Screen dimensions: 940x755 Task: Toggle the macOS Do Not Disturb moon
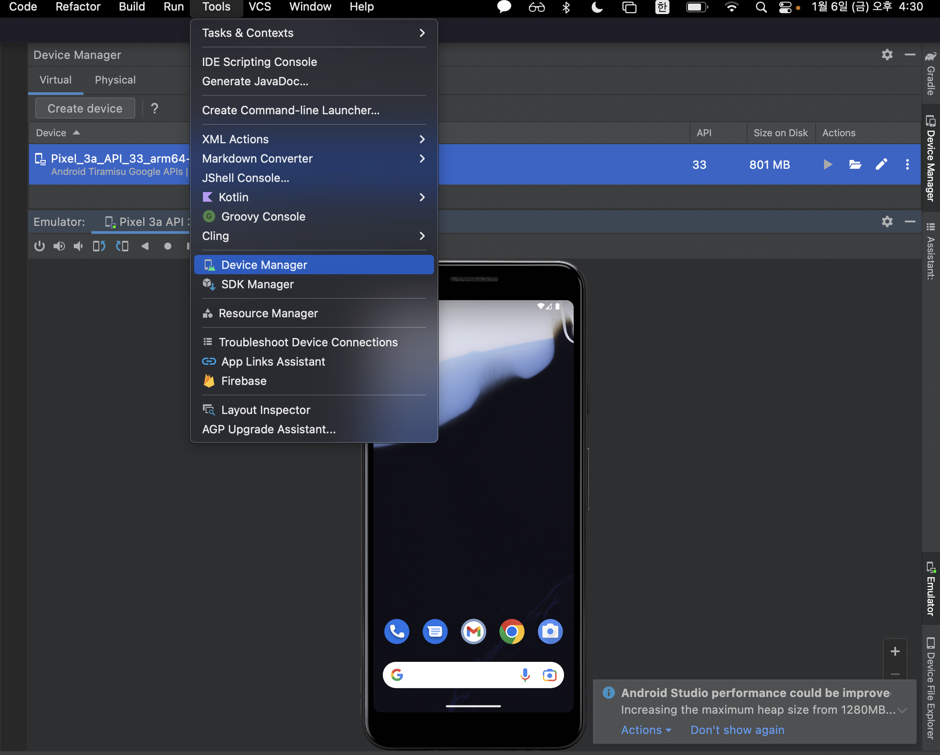[x=597, y=7]
